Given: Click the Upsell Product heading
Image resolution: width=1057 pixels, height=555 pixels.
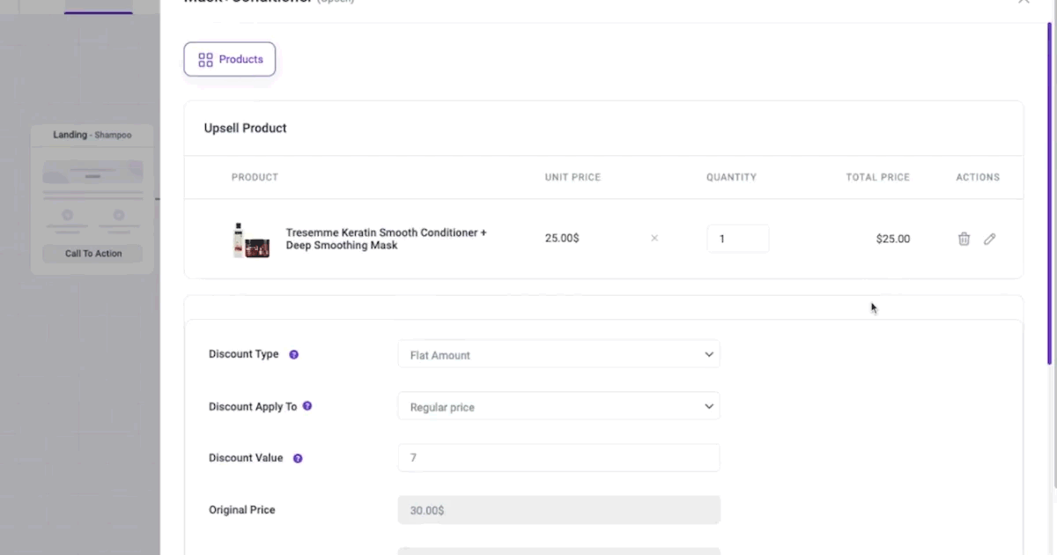Looking at the screenshot, I should (246, 128).
